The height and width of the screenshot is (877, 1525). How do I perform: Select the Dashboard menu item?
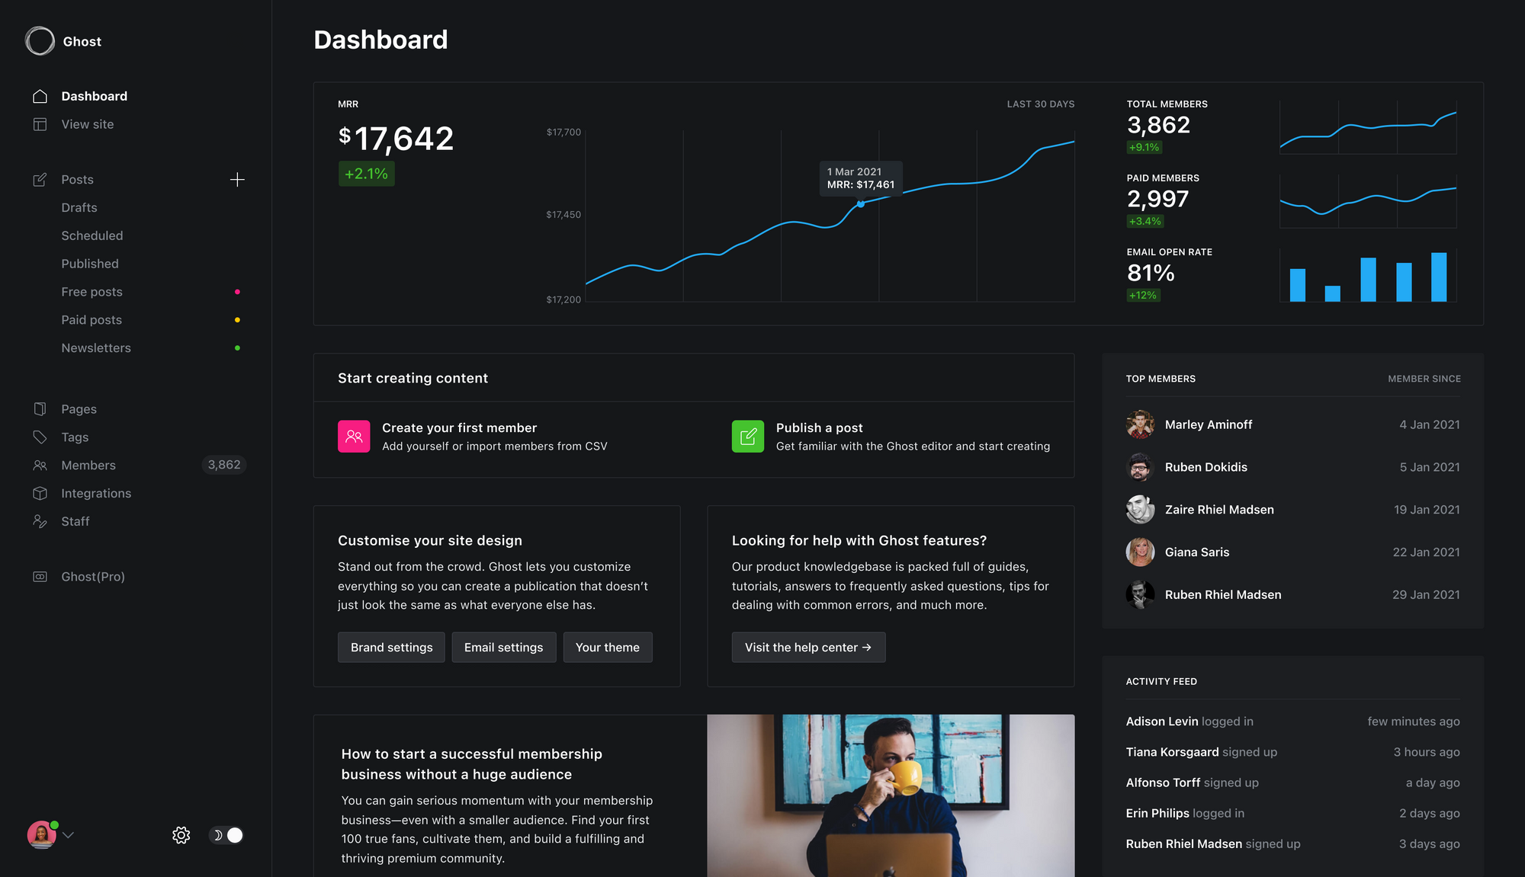click(x=95, y=95)
